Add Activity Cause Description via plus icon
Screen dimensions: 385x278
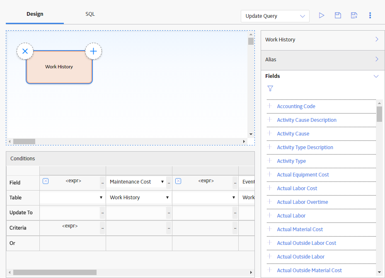(x=270, y=120)
